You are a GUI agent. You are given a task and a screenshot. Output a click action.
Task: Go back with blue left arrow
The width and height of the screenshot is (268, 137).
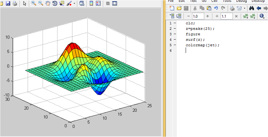point(259,8)
